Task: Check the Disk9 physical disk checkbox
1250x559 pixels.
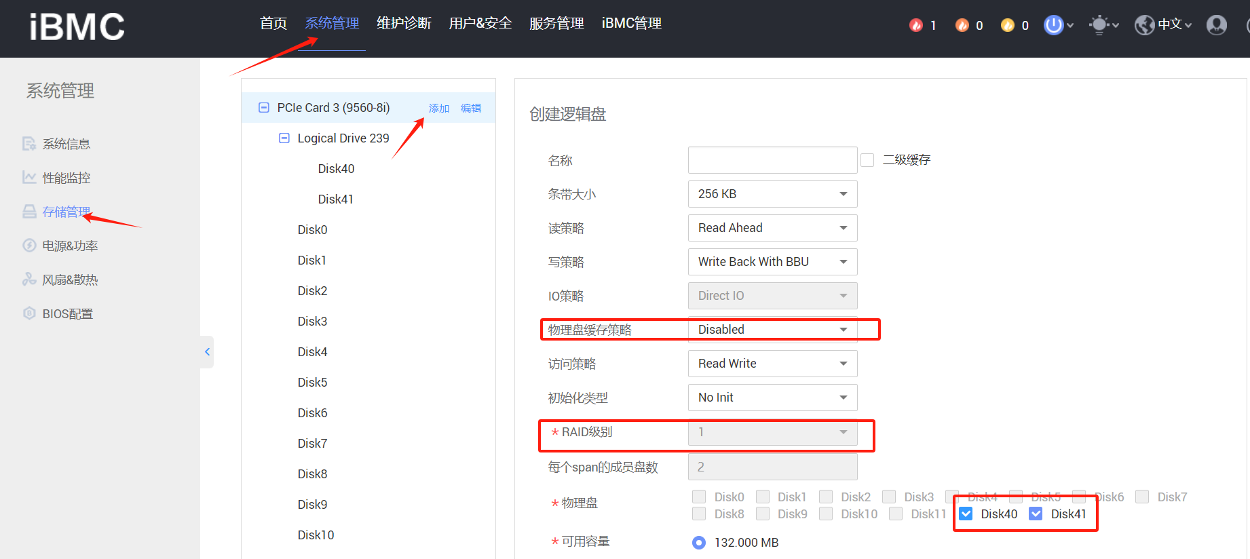Action: click(x=763, y=514)
